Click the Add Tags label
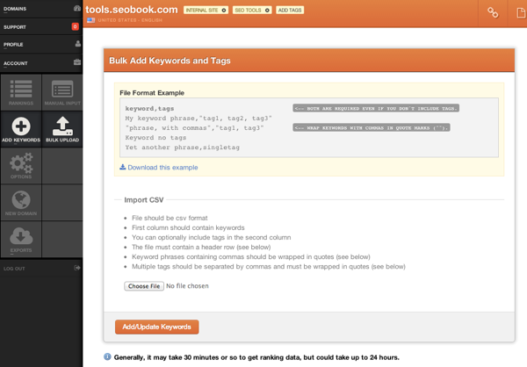Viewport: 527px width, 367px height. [x=289, y=11]
